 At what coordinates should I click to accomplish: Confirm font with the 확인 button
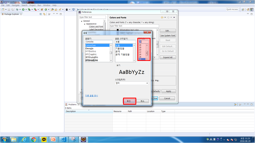pyautogui.click(x=129, y=101)
